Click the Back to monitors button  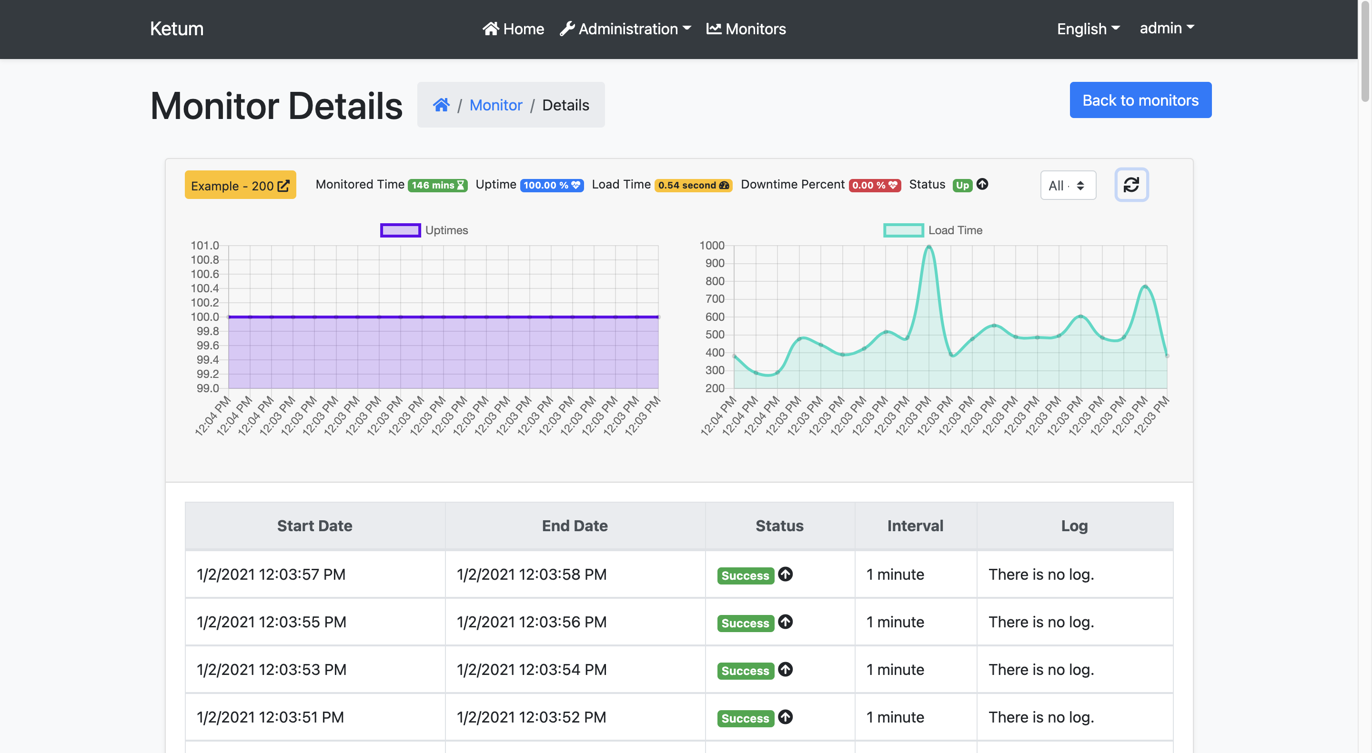pyautogui.click(x=1140, y=99)
